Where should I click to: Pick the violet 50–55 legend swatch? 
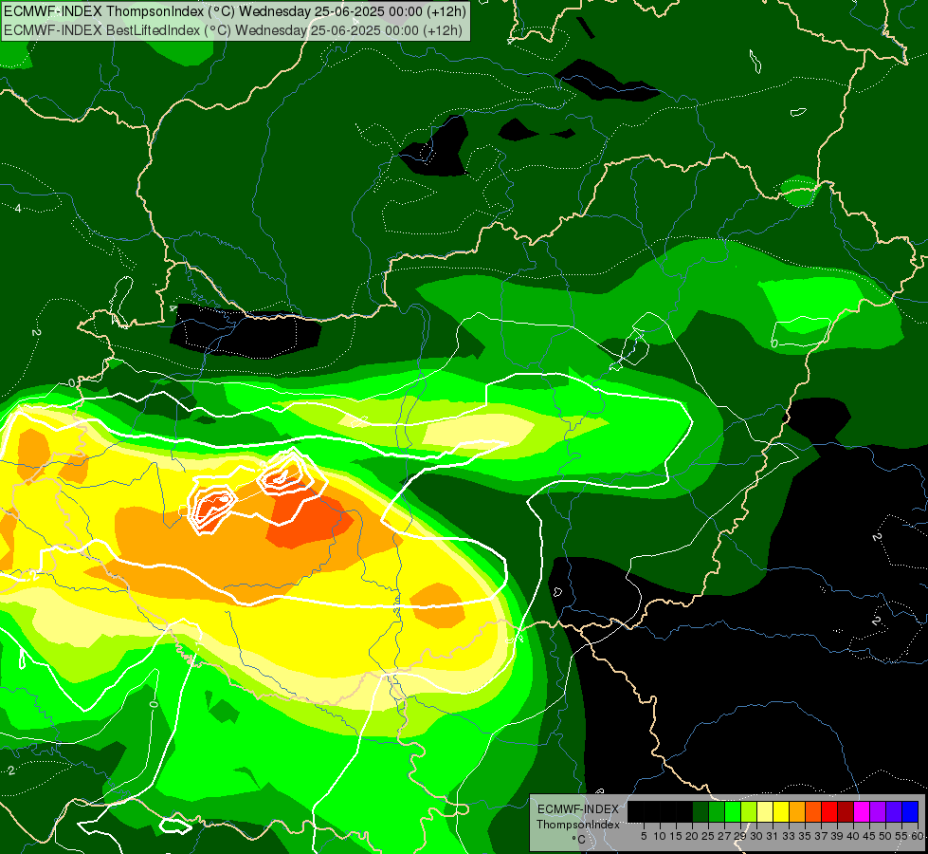pyautogui.click(x=894, y=811)
